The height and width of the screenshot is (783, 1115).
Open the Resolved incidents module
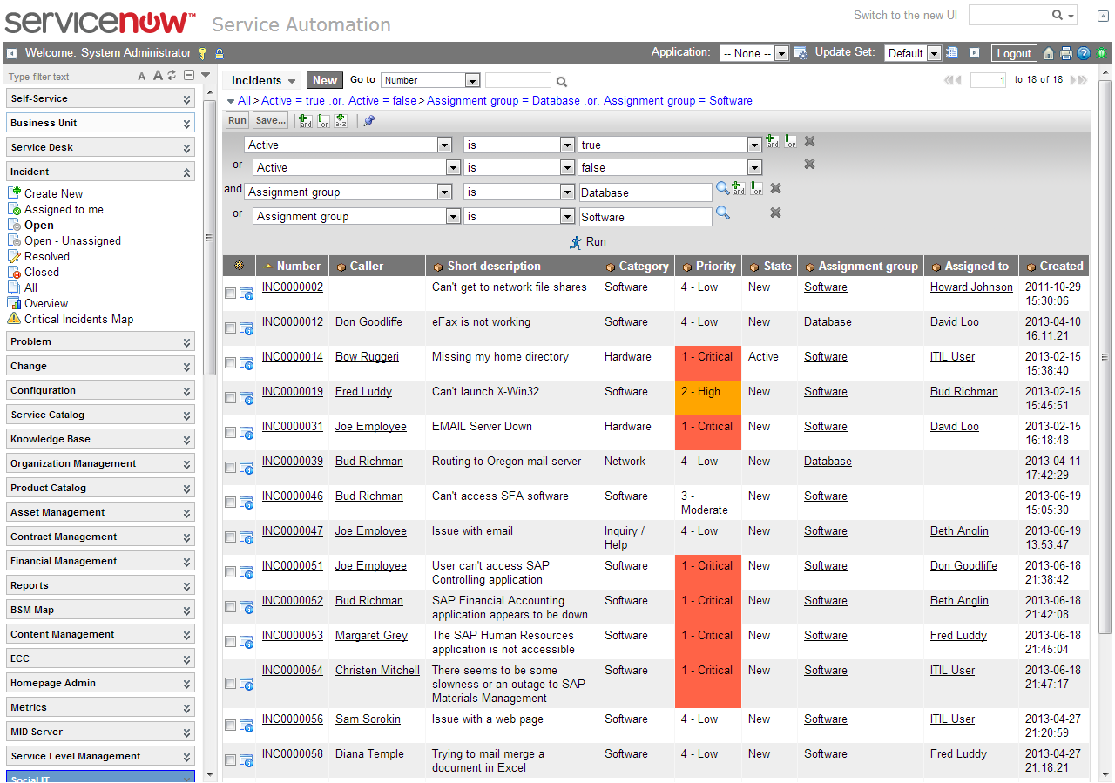pyautogui.click(x=47, y=256)
